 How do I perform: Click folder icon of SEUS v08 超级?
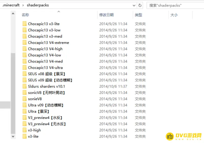[x=24, y=74]
